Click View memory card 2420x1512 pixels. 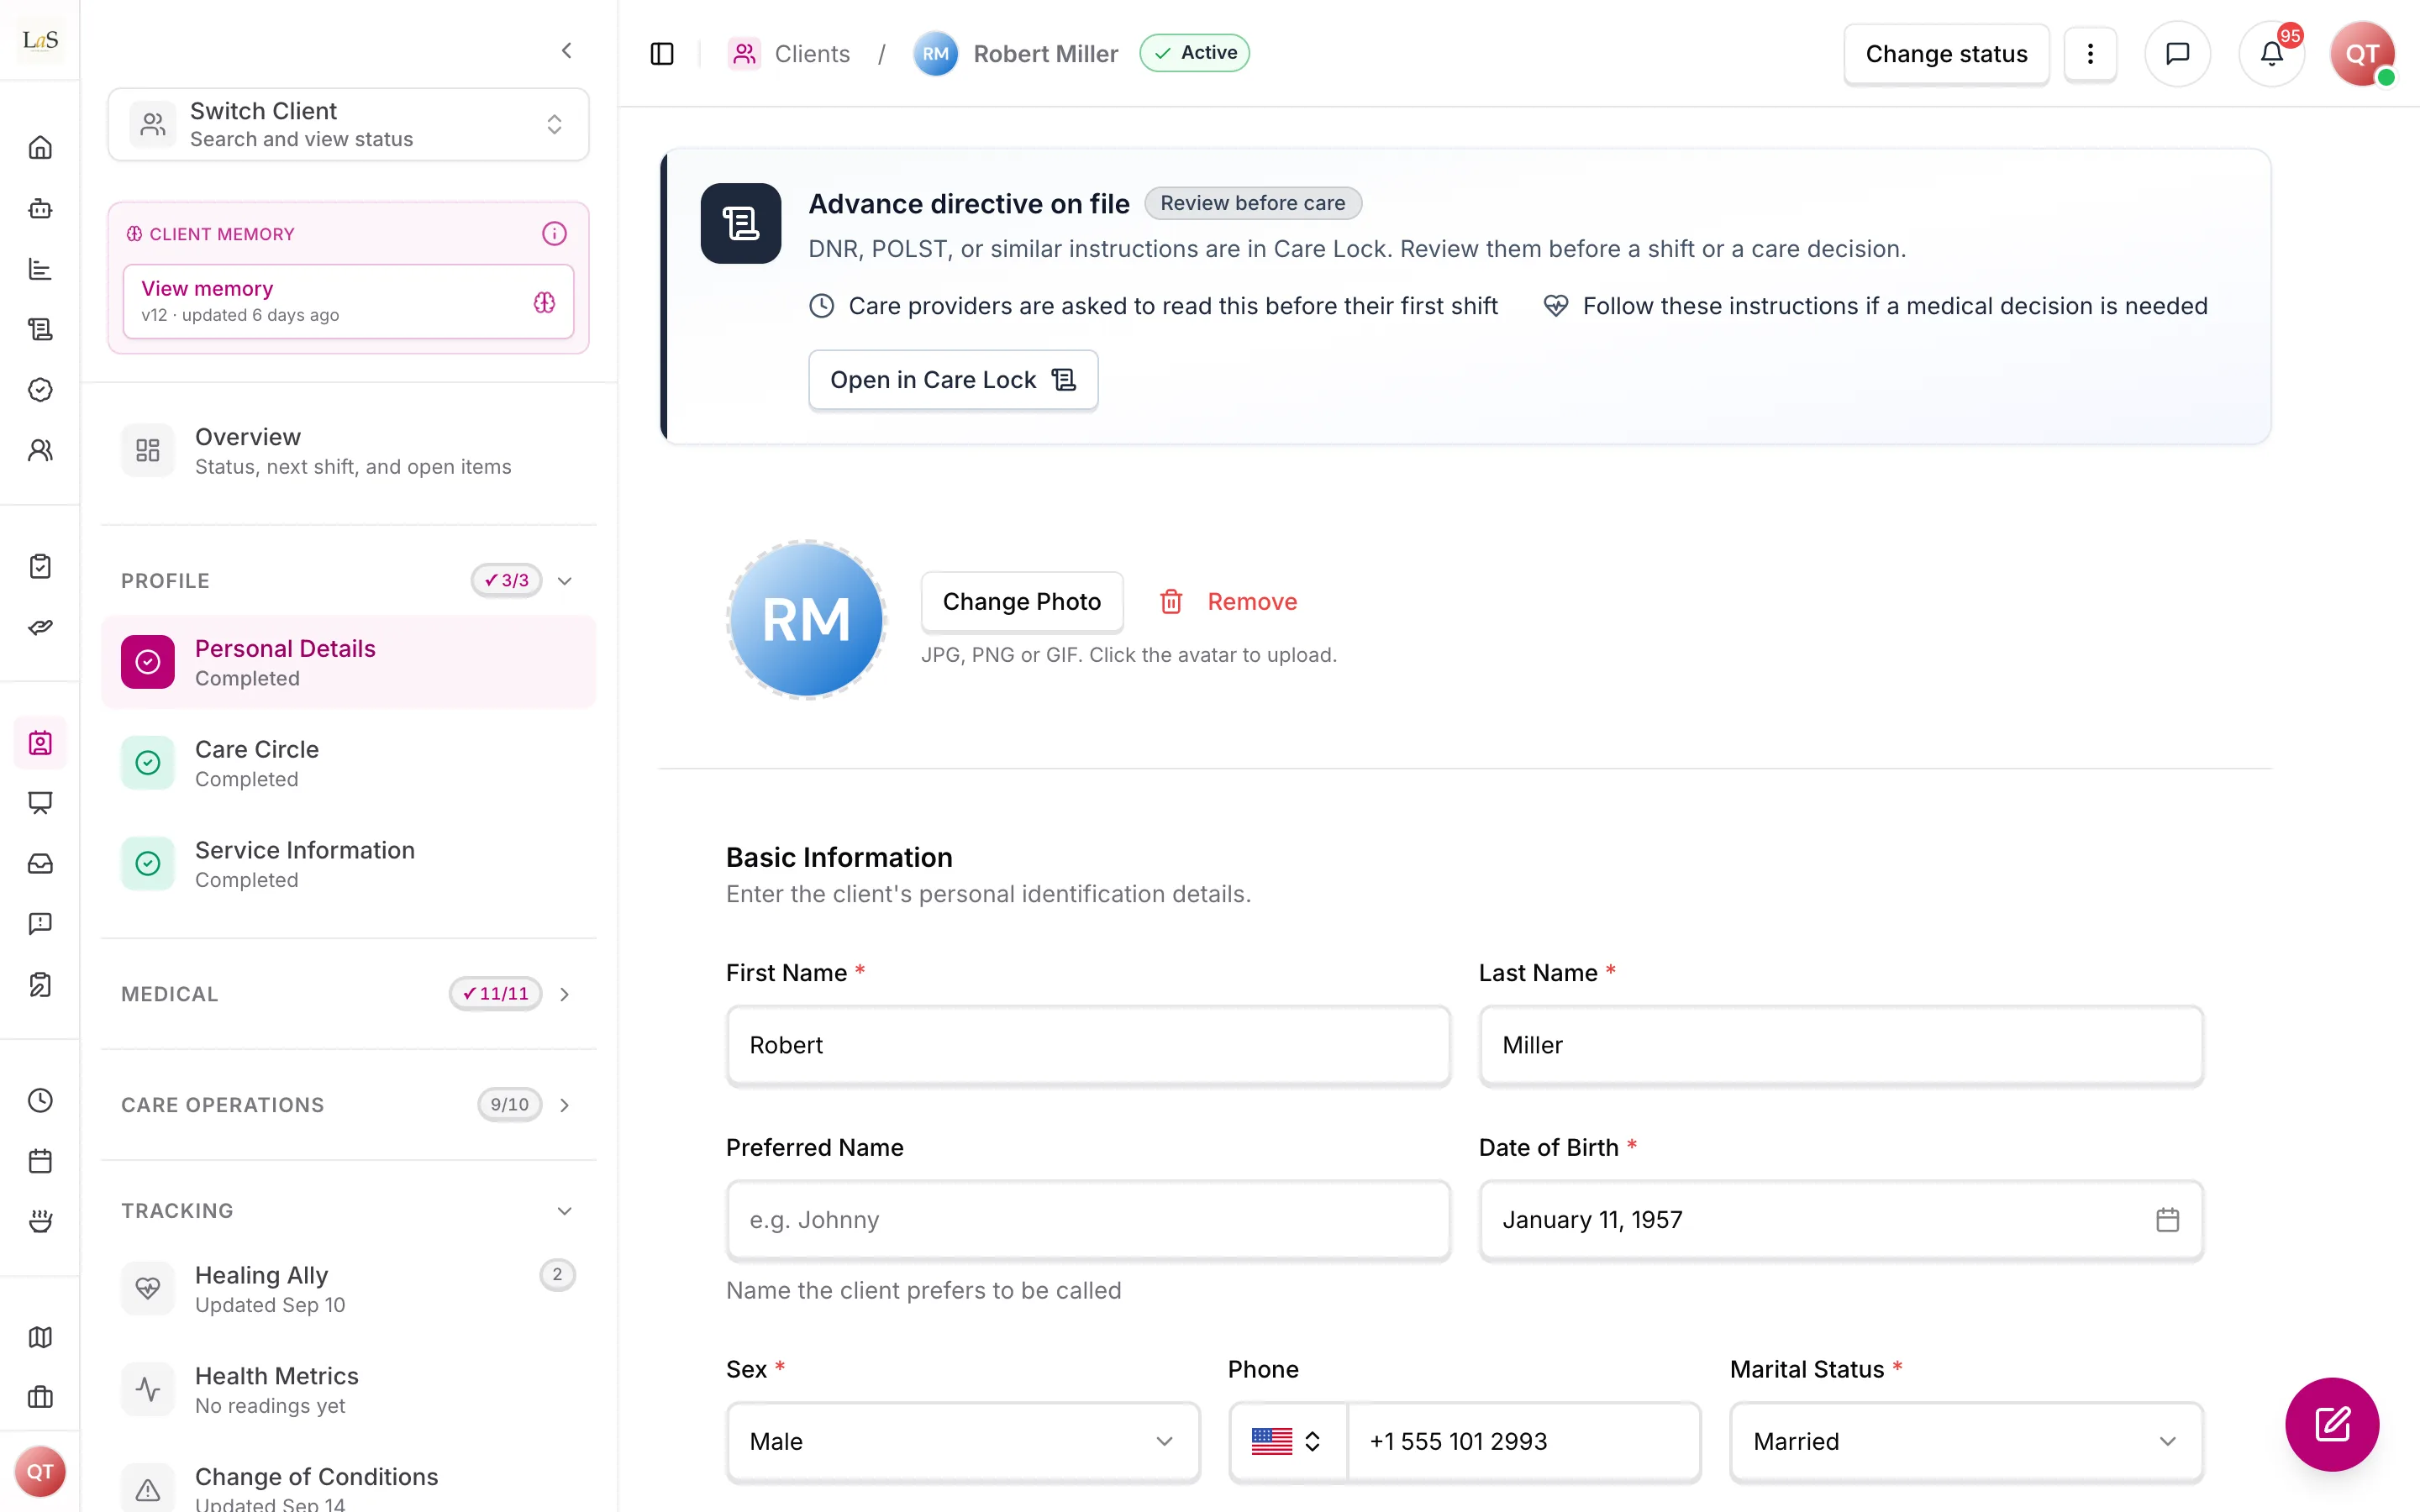tap(348, 301)
